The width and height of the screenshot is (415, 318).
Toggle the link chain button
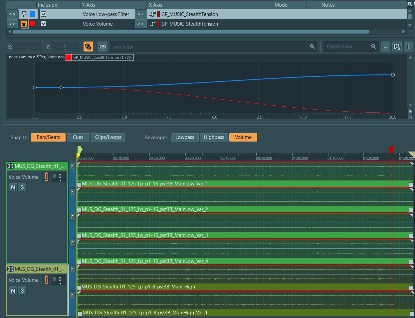103,47
